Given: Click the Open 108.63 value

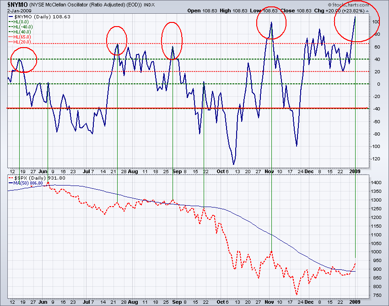Looking at the screenshot, I should (x=202, y=11).
